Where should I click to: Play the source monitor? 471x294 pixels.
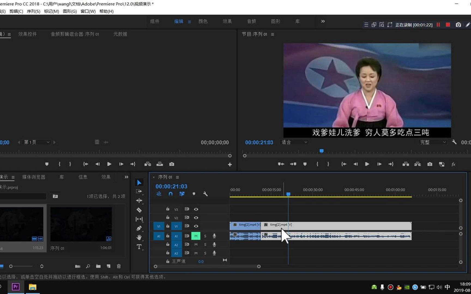(x=109, y=164)
